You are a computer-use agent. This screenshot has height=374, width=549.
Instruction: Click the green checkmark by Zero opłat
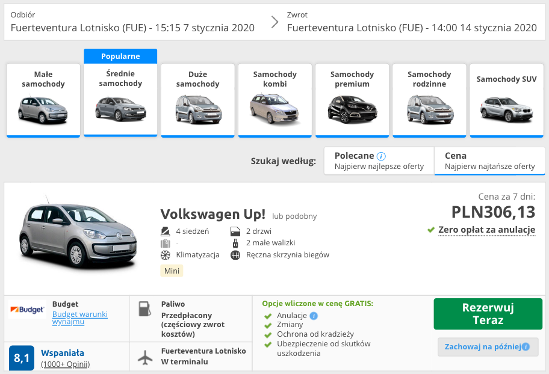[x=431, y=230]
